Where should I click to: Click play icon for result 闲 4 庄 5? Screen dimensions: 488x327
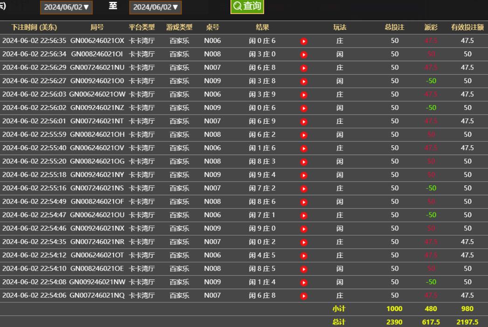(x=304, y=256)
